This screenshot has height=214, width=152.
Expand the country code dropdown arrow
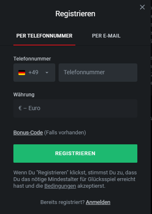click(47, 73)
